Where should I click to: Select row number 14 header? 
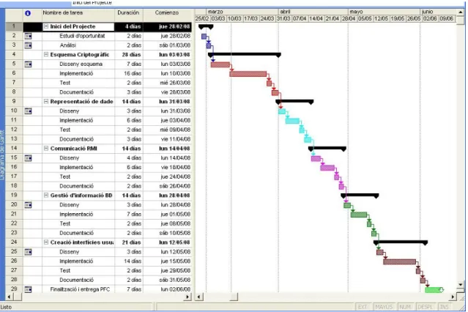pyautogui.click(x=14, y=149)
